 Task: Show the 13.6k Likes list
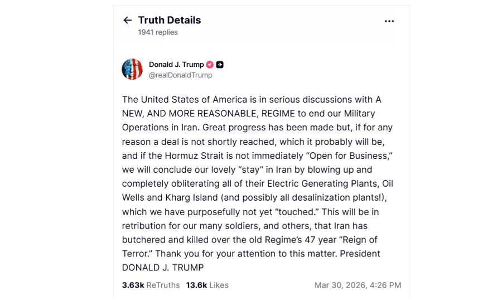click(207, 285)
